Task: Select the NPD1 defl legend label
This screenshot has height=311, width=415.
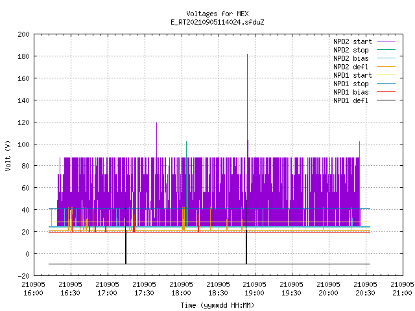Action: 351,100
